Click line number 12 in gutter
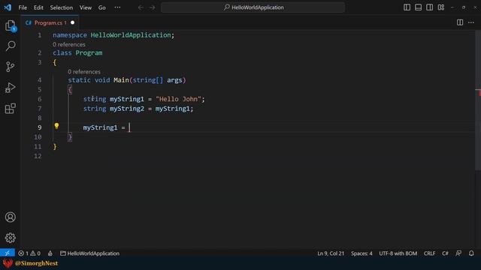481x270 pixels. pyautogui.click(x=38, y=156)
